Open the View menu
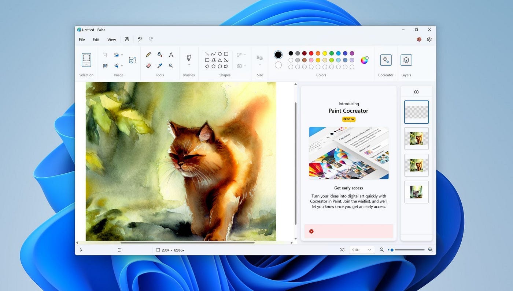Screen dimensions: 513x291 (111, 39)
